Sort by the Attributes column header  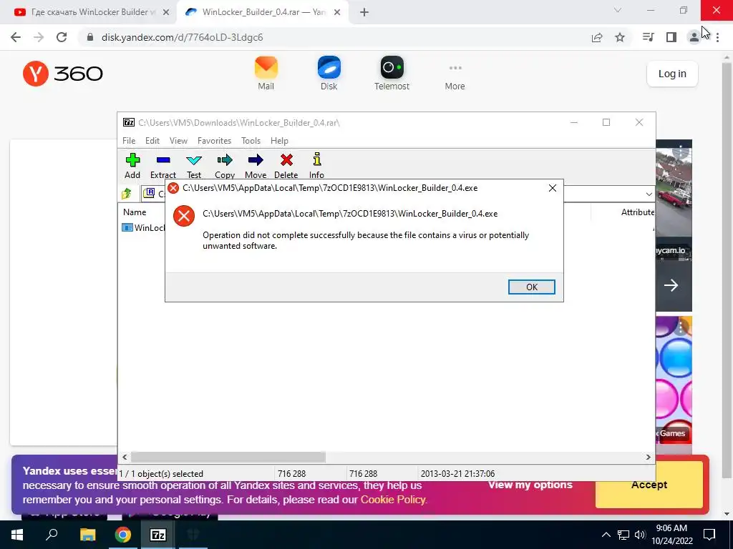click(638, 212)
